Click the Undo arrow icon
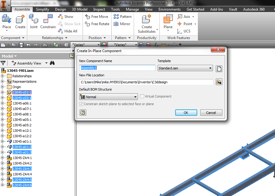Viewport: 275px width, 196px height. pyautogui.click(x=28, y=45)
